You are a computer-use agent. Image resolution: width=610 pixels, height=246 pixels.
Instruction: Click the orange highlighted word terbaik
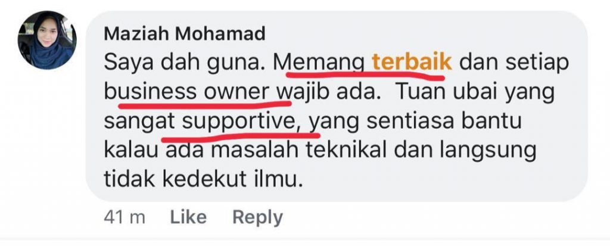(412, 63)
